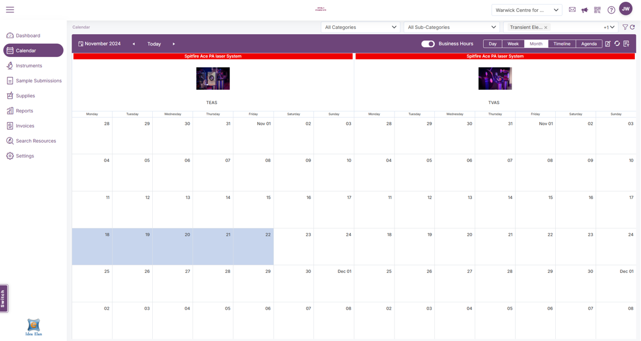
Task: Open the QR code scanner icon
Action: [x=597, y=10]
